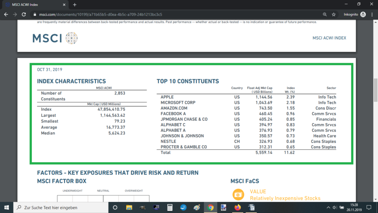378x213 pixels.
Task: Open a new browser tab
Action: tap(75, 4)
